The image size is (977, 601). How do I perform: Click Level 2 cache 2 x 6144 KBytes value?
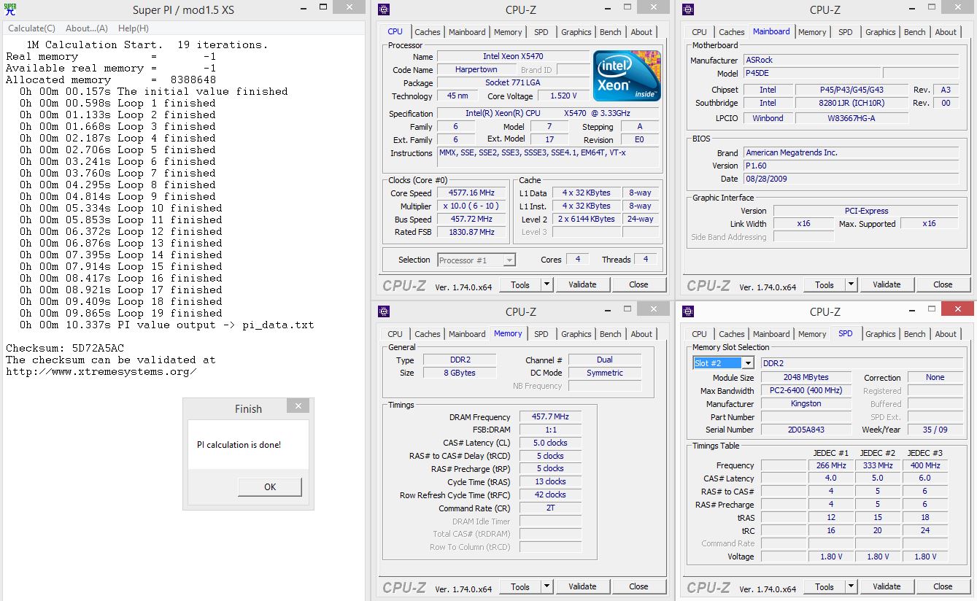coord(586,219)
